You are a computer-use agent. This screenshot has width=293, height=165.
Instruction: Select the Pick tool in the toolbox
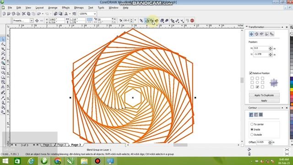tap(3, 39)
